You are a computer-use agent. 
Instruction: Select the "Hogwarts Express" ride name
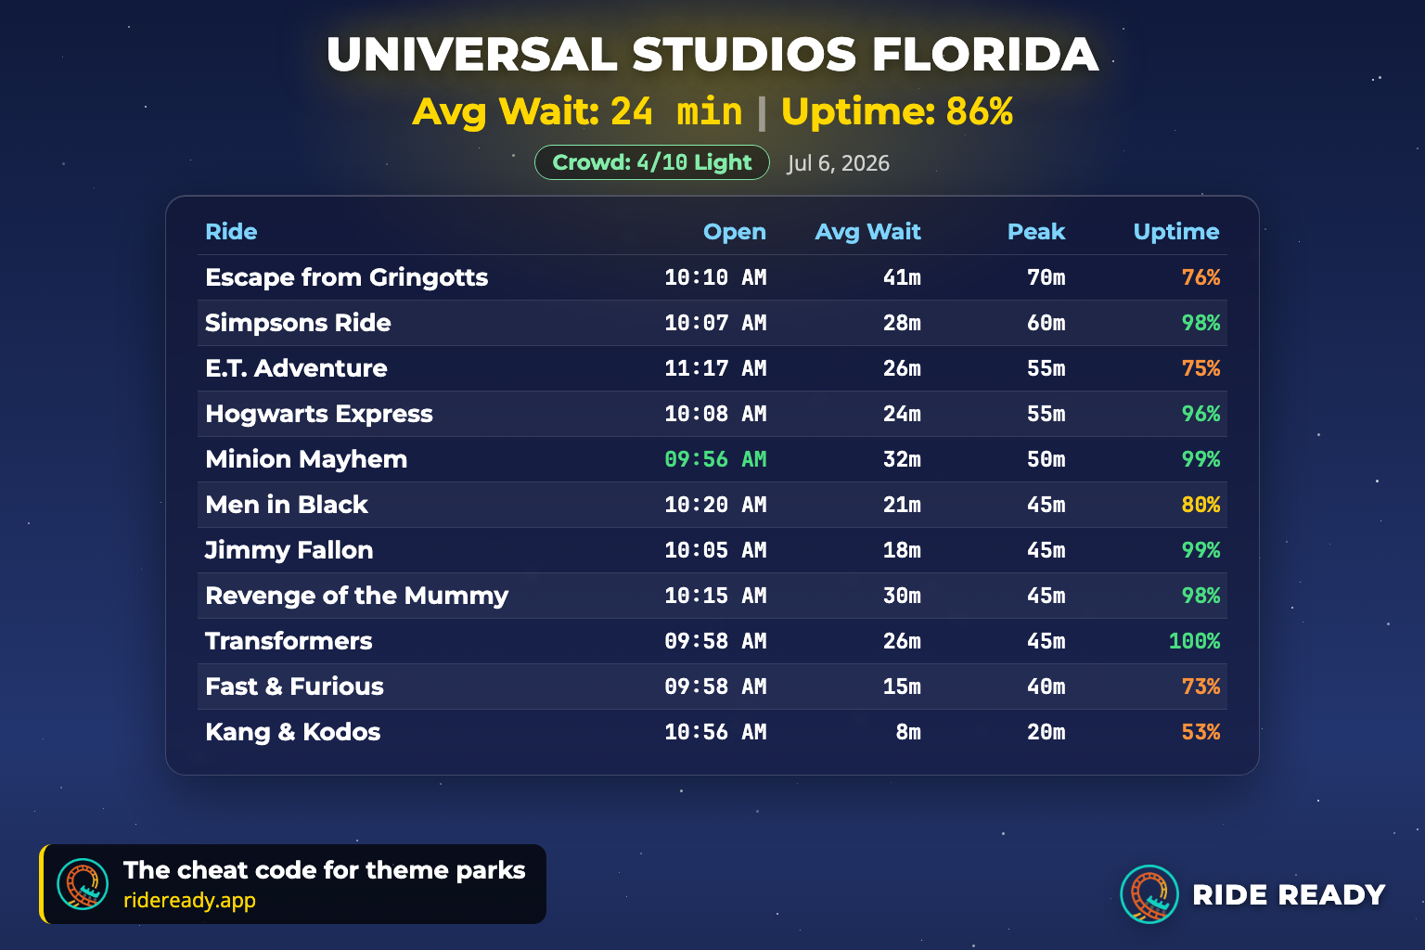[x=319, y=414]
